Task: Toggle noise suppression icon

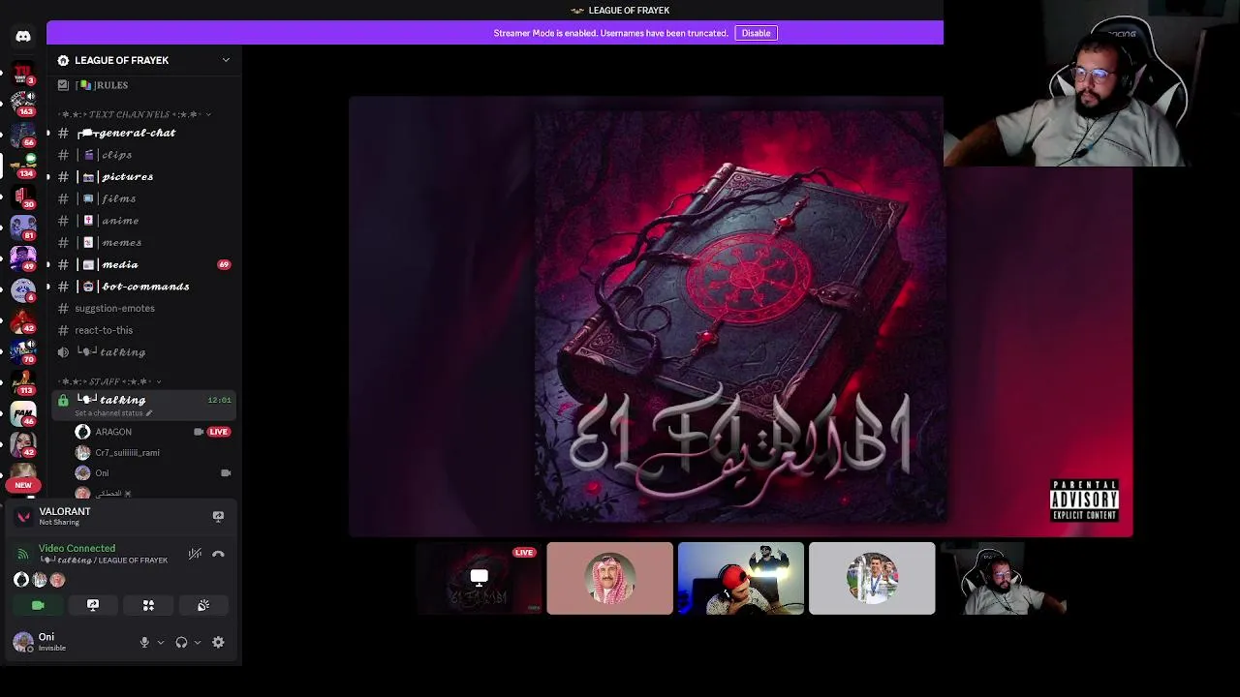Action: [x=195, y=554]
